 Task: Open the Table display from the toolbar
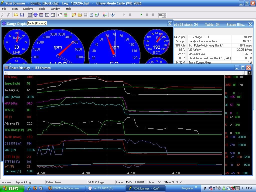click(30, 15)
